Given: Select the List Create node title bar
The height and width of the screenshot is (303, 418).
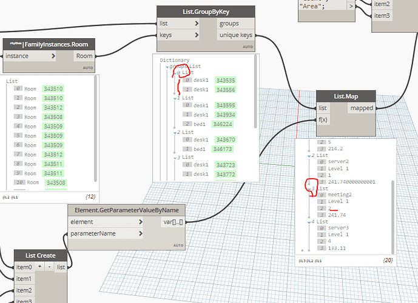Looking at the screenshot, I should click(40, 256).
